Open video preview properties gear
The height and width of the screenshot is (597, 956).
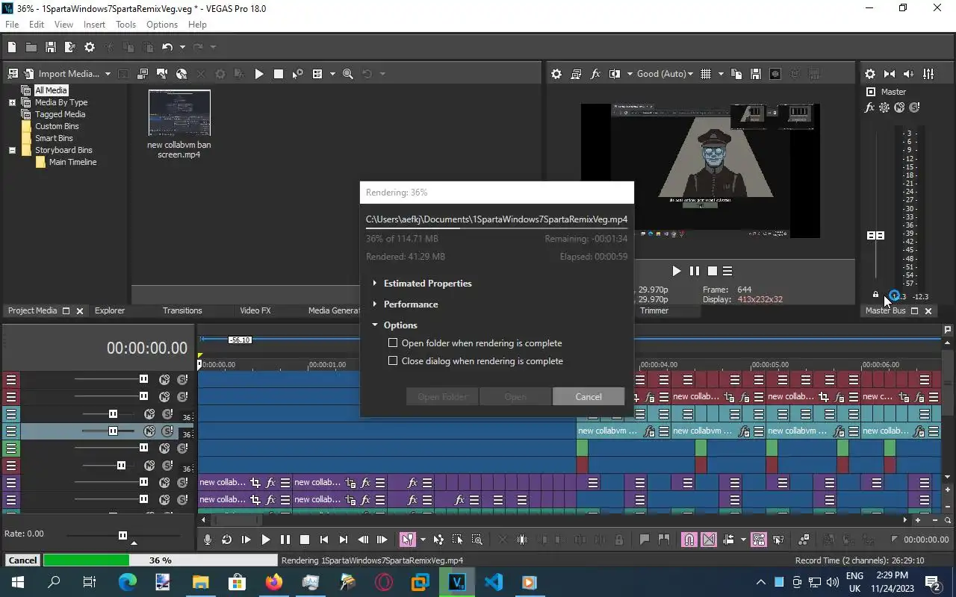pyautogui.click(x=556, y=74)
